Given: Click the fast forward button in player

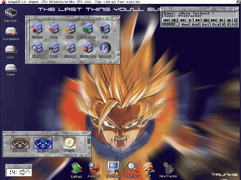Looking at the screenshot, I should click(x=198, y=20).
